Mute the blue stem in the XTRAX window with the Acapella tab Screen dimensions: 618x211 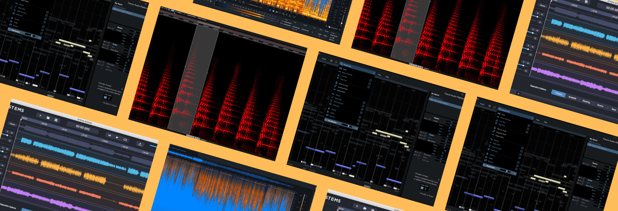(542, 14)
